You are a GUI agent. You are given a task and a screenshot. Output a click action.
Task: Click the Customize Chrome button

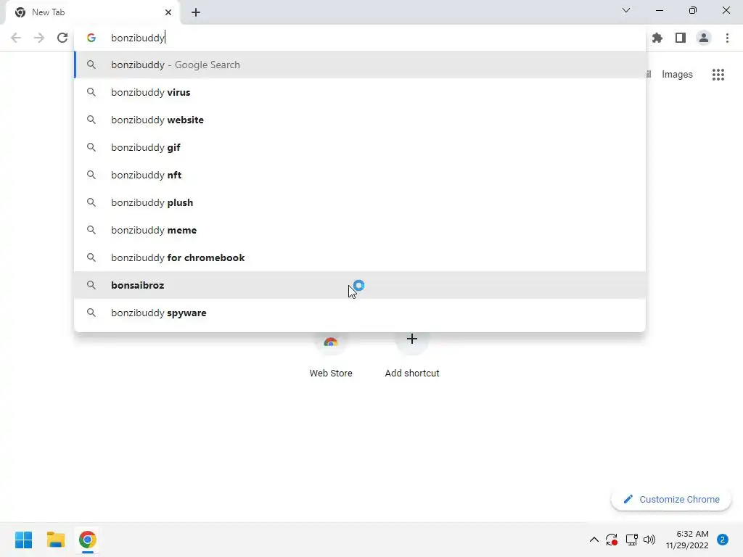[671, 499]
